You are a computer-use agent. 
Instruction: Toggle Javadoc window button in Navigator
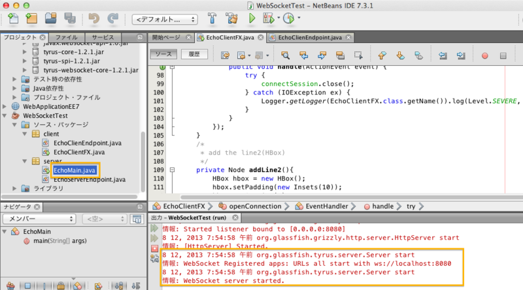pos(137,219)
